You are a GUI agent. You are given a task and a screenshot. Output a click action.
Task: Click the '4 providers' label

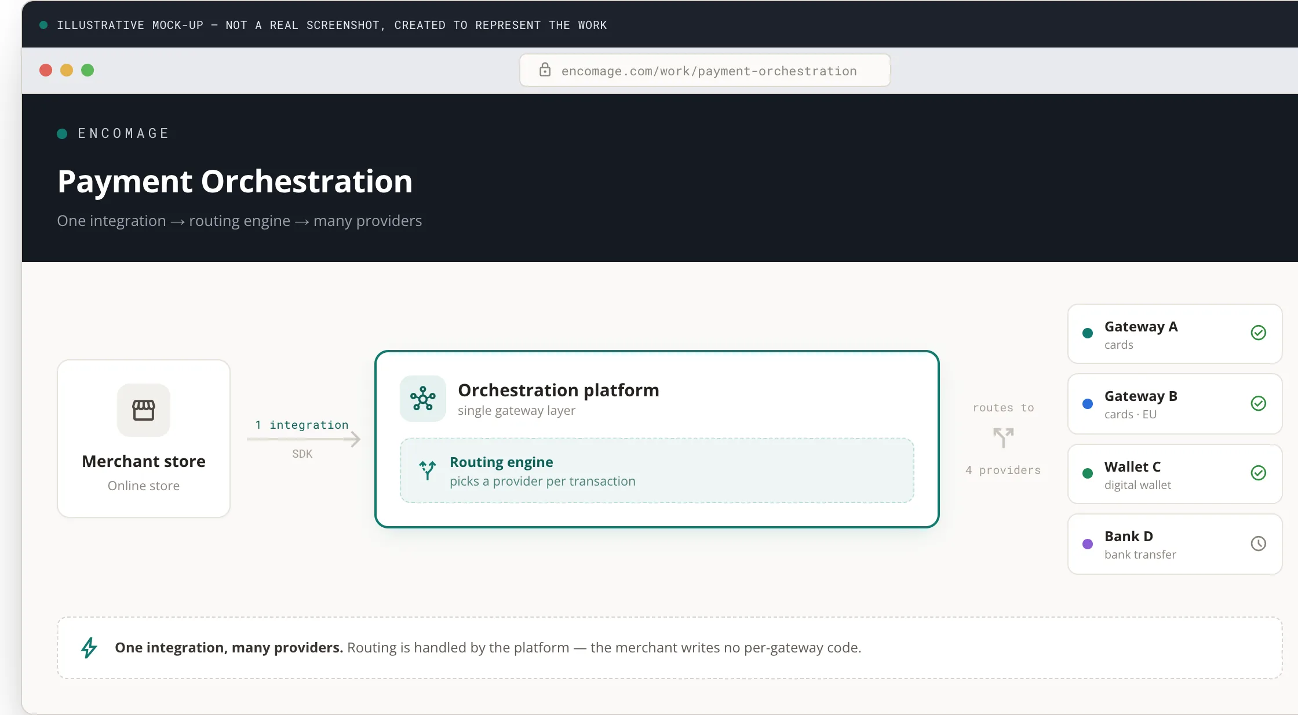[x=1003, y=470]
